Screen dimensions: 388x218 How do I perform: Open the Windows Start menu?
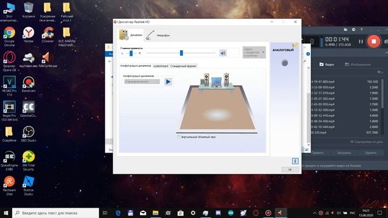pyautogui.click(x=6, y=213)
